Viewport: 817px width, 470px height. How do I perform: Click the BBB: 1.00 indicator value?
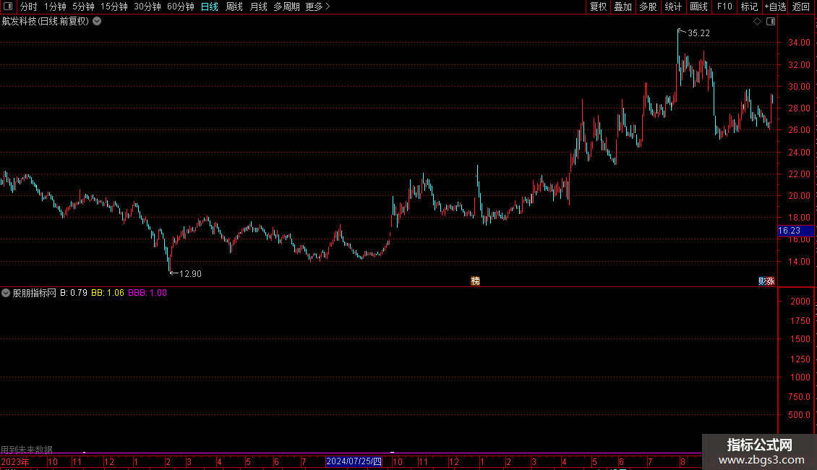coord(147,293)
